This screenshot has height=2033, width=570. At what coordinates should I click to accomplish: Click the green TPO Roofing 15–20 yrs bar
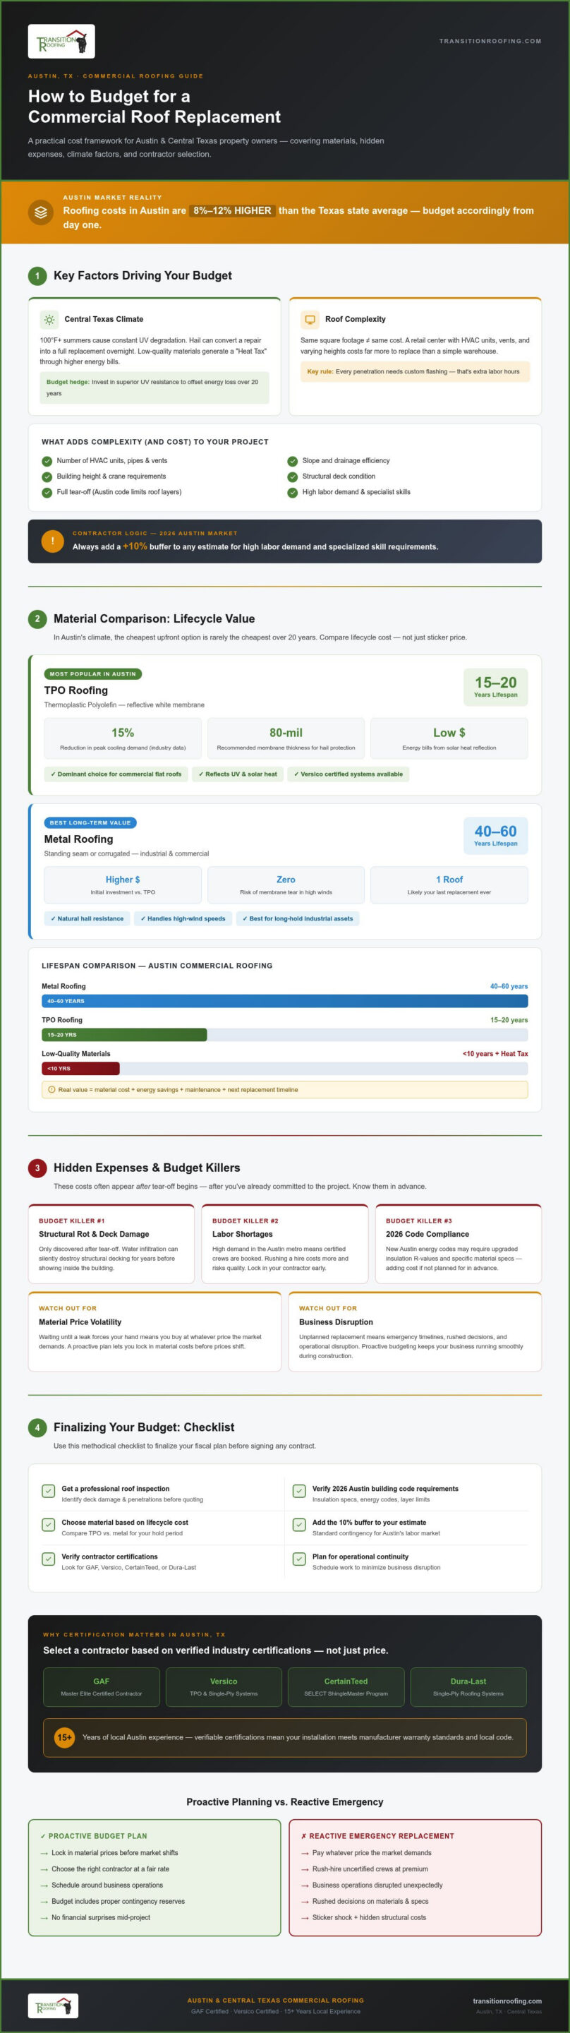coord(125,1035)
